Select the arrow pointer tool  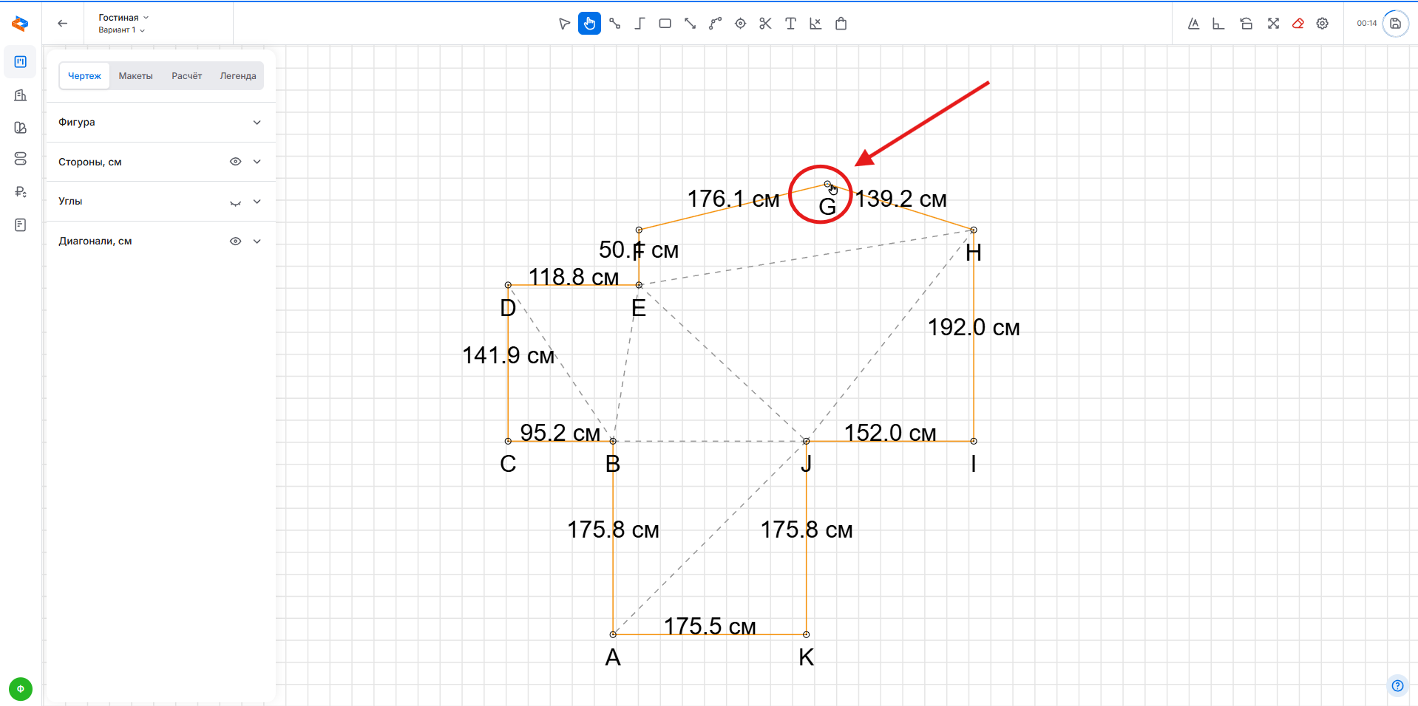point(564,24)
